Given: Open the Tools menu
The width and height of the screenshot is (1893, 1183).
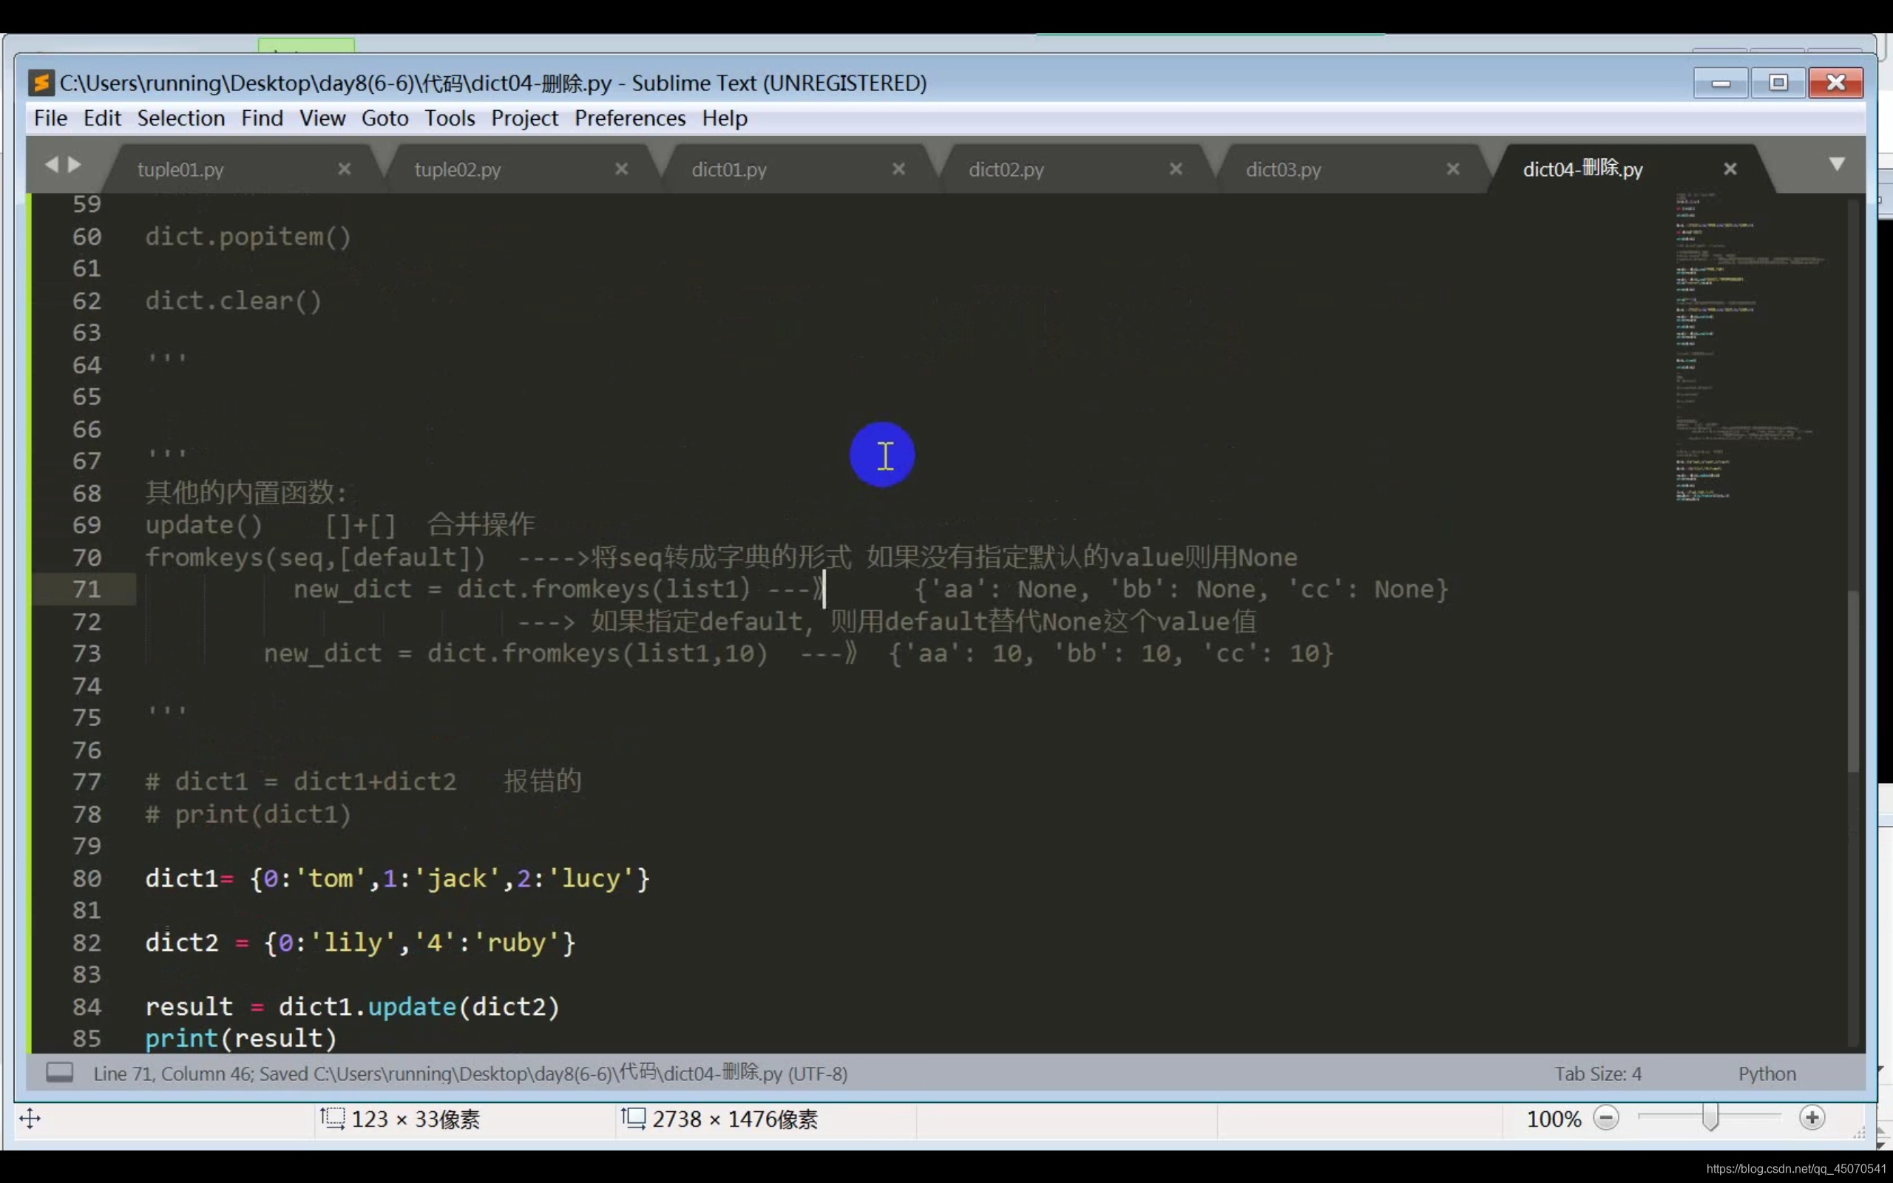Looking at the screenshot, I should pyautogui.click(x=449, y=118).
